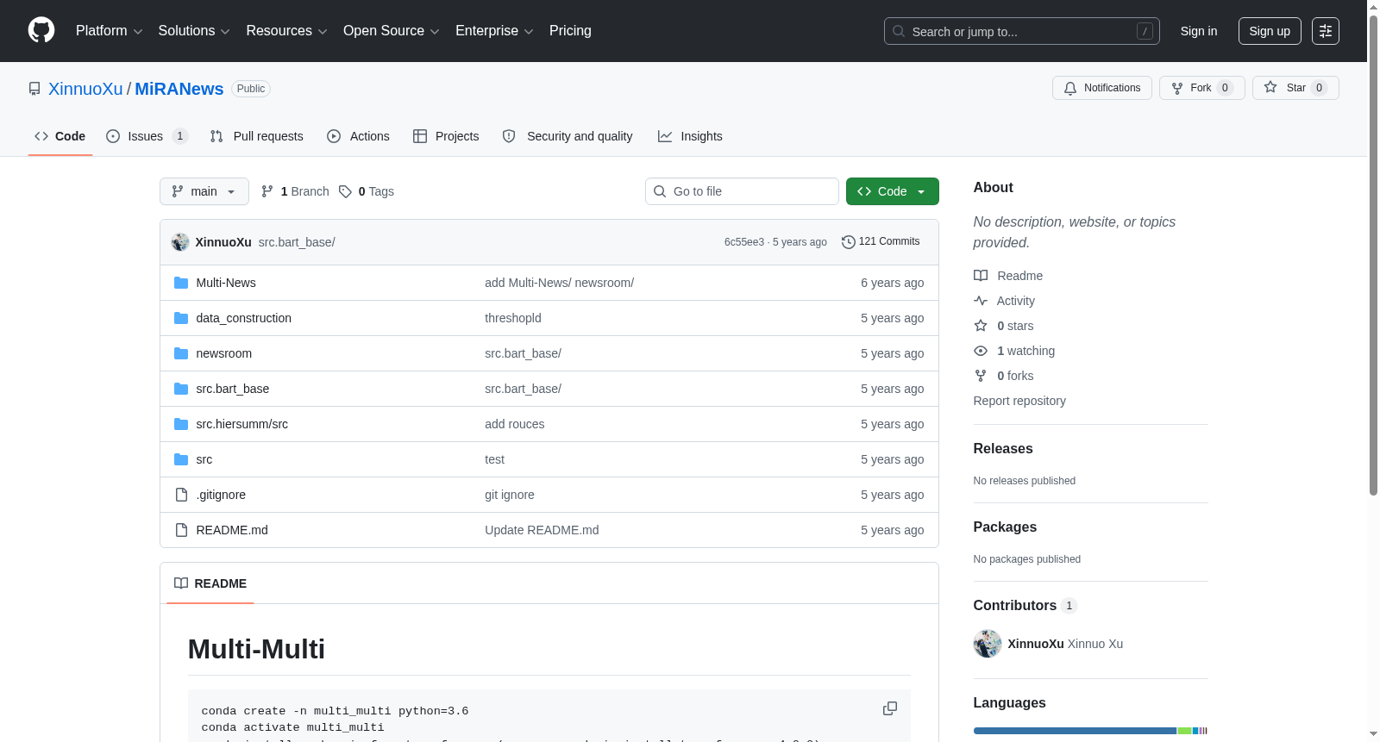Click the .gitignore file icon
This screenshot has width=1380, height=742.
click(181, 495)
